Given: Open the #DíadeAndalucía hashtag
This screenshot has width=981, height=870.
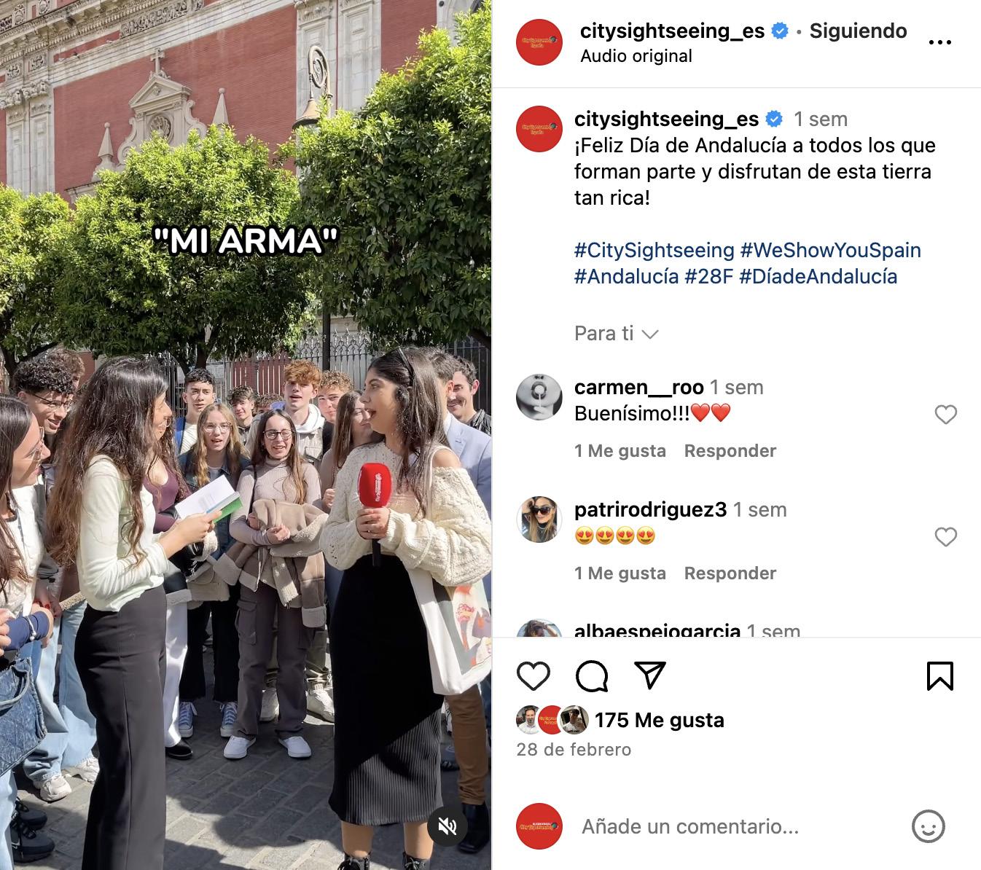Looking at the screenshot, I should coord(818,276).
